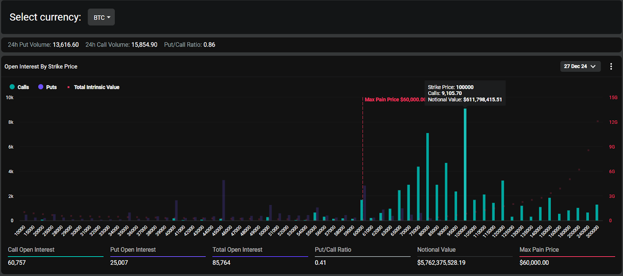Open the chart options three-dot menu
Screen dimensions: 623x276
[x=611, y=66]
